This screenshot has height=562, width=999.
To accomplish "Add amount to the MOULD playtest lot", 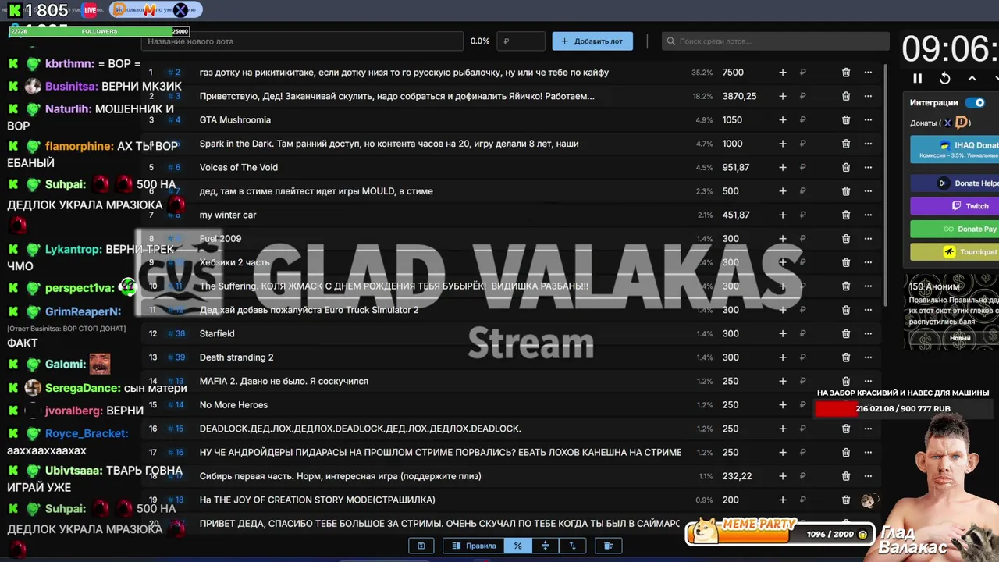I will click(x=782, y=191).
